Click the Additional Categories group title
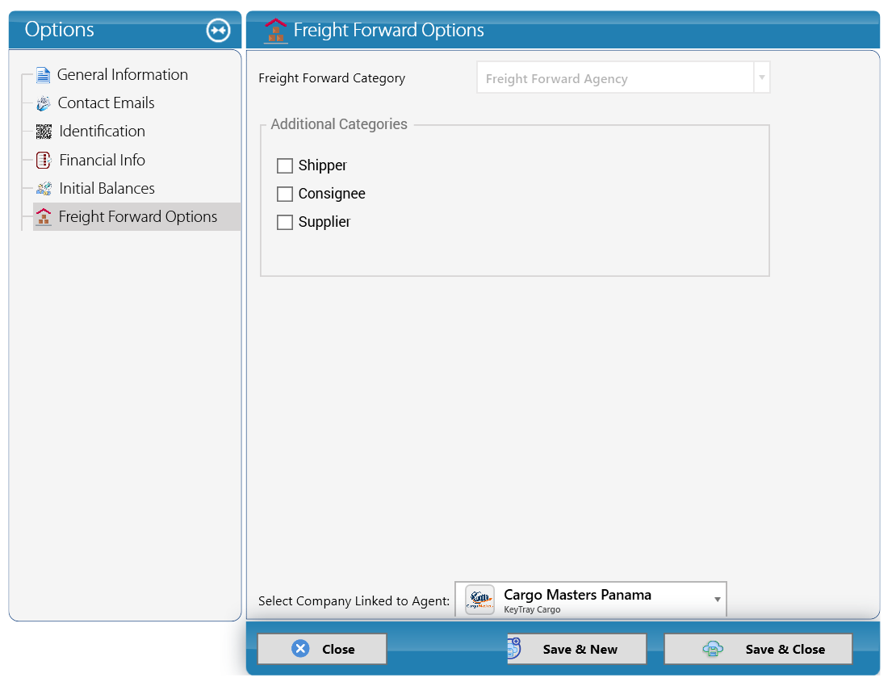 [339, 124]
